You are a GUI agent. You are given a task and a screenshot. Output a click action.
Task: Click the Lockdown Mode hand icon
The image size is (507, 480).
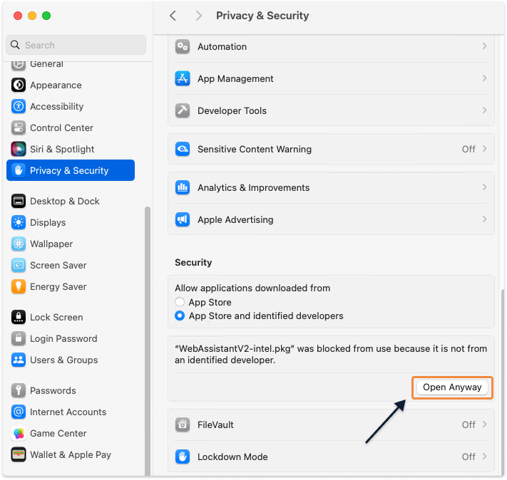183,456
